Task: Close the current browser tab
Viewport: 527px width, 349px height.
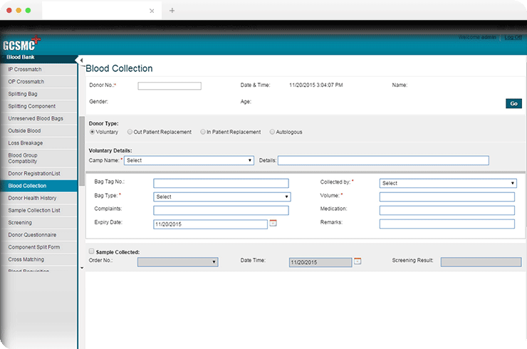Action: 152,11
